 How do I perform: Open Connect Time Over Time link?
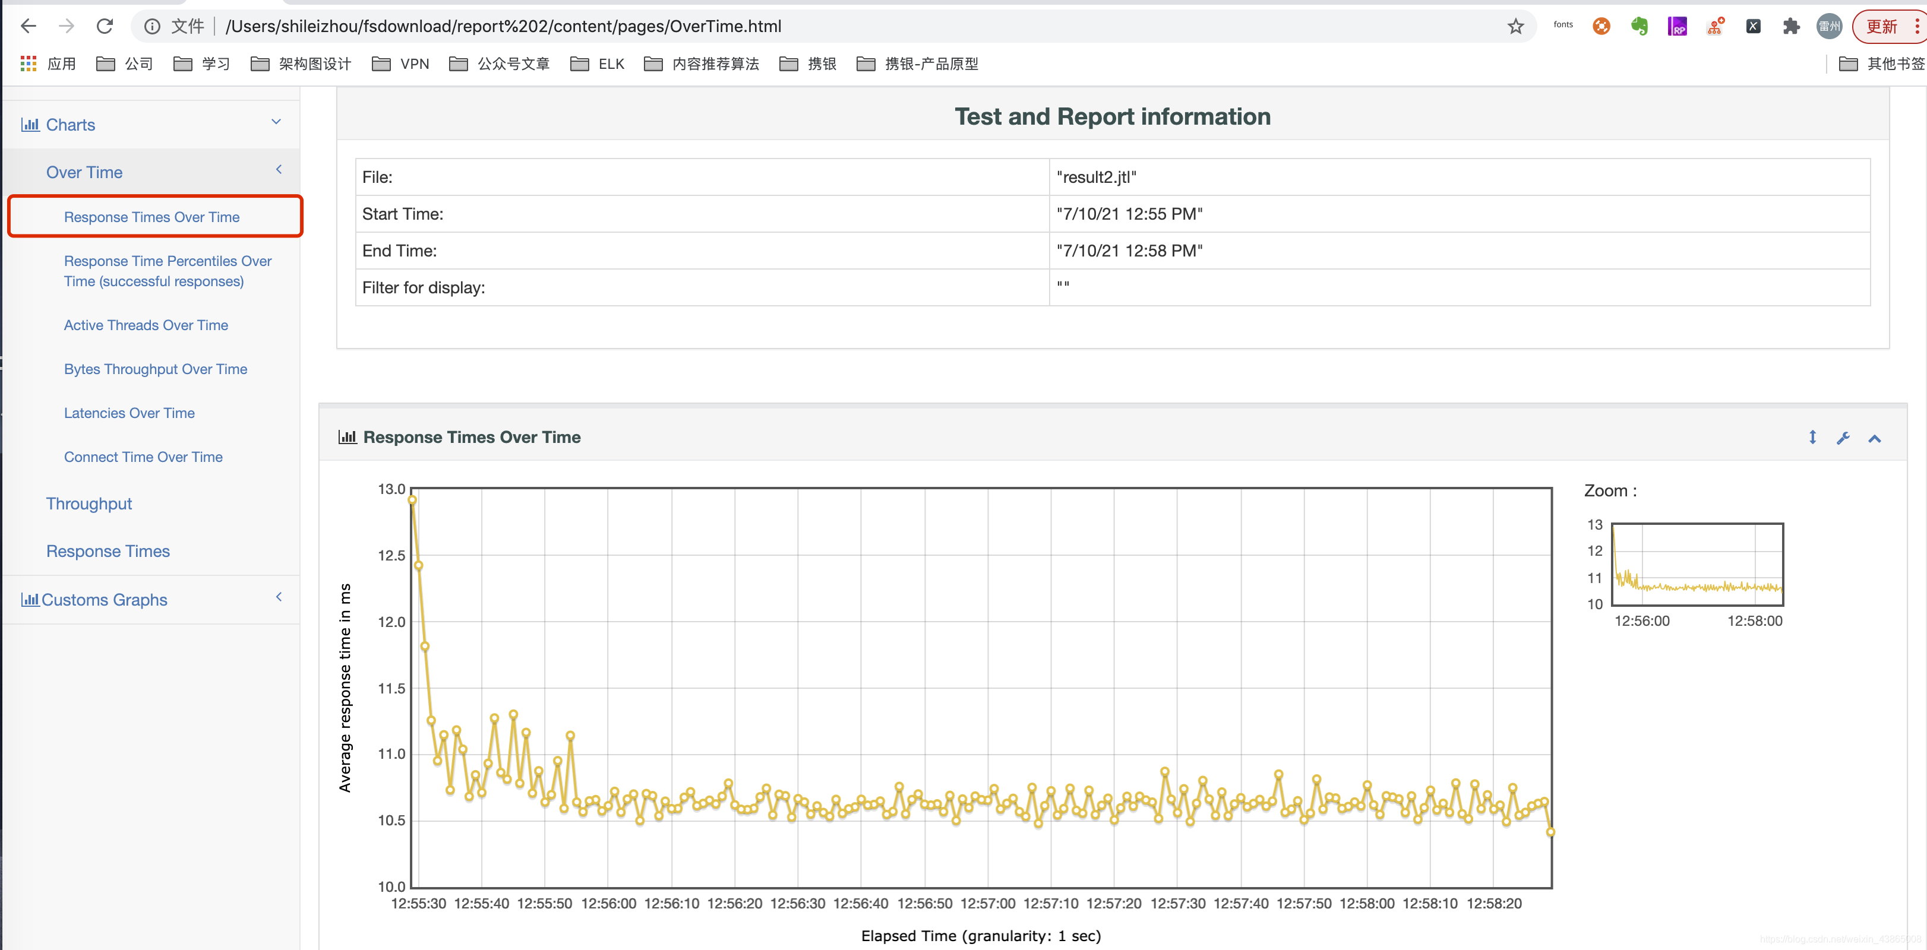click(x=143, y=457)
